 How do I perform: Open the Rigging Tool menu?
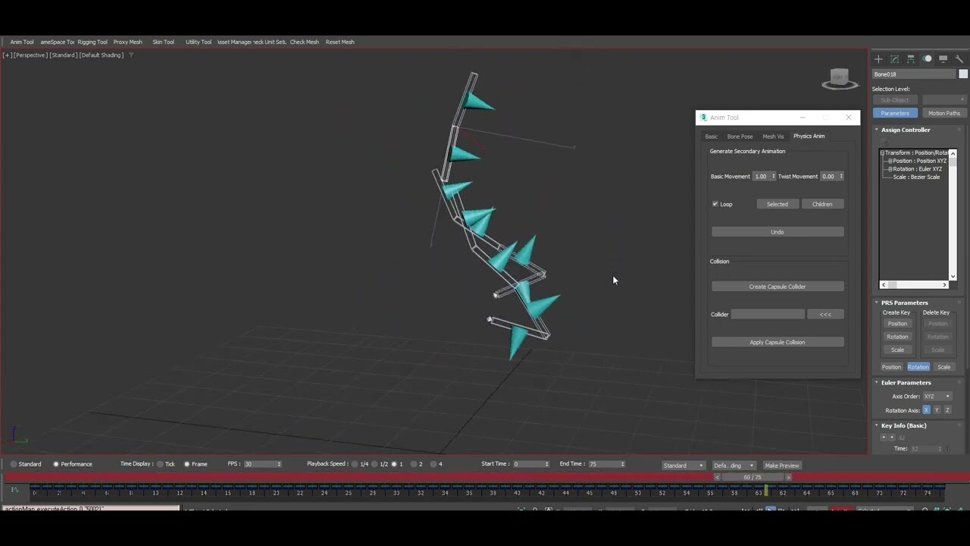pyautogui.click(x=92, y=42)
